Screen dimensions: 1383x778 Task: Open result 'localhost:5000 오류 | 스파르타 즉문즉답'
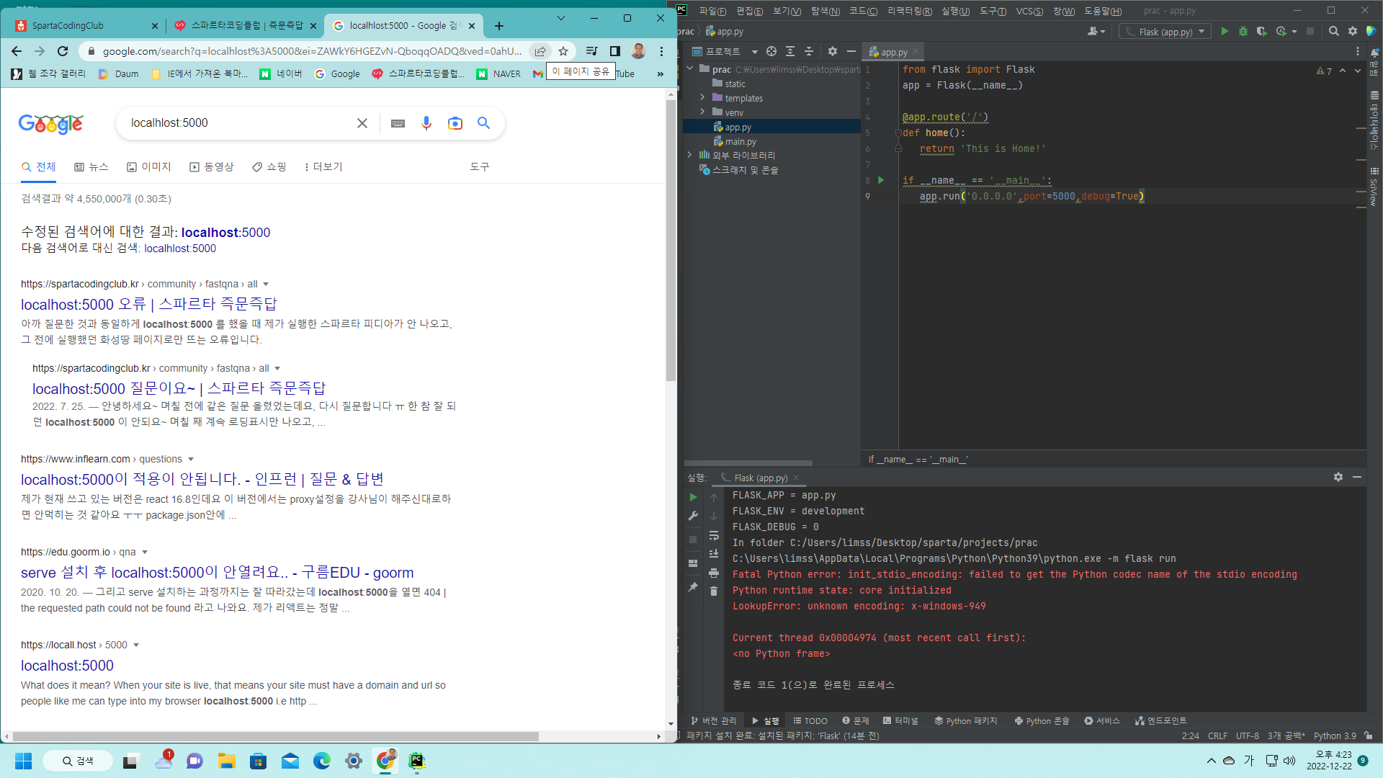[149, 304]
